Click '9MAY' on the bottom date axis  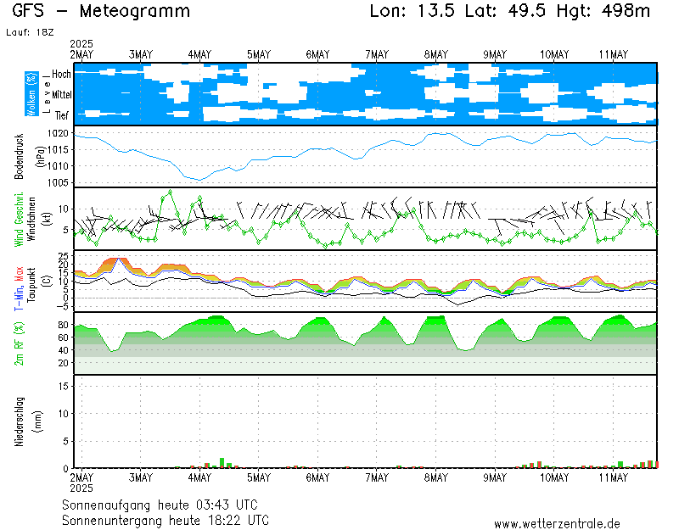click(495, 477)
